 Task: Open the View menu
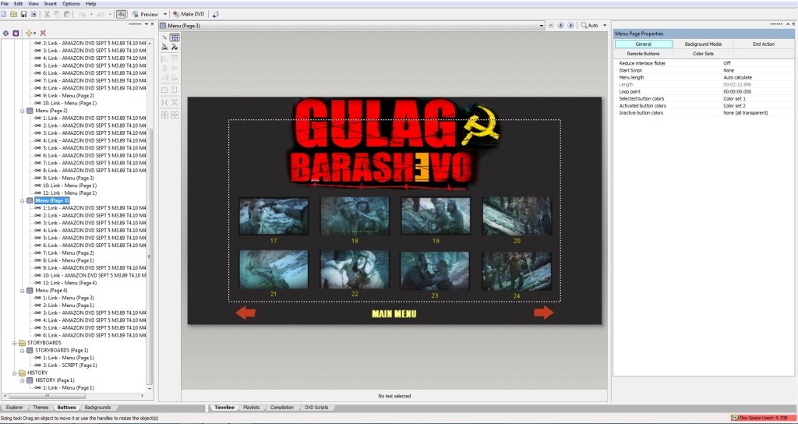coord(34,4)
